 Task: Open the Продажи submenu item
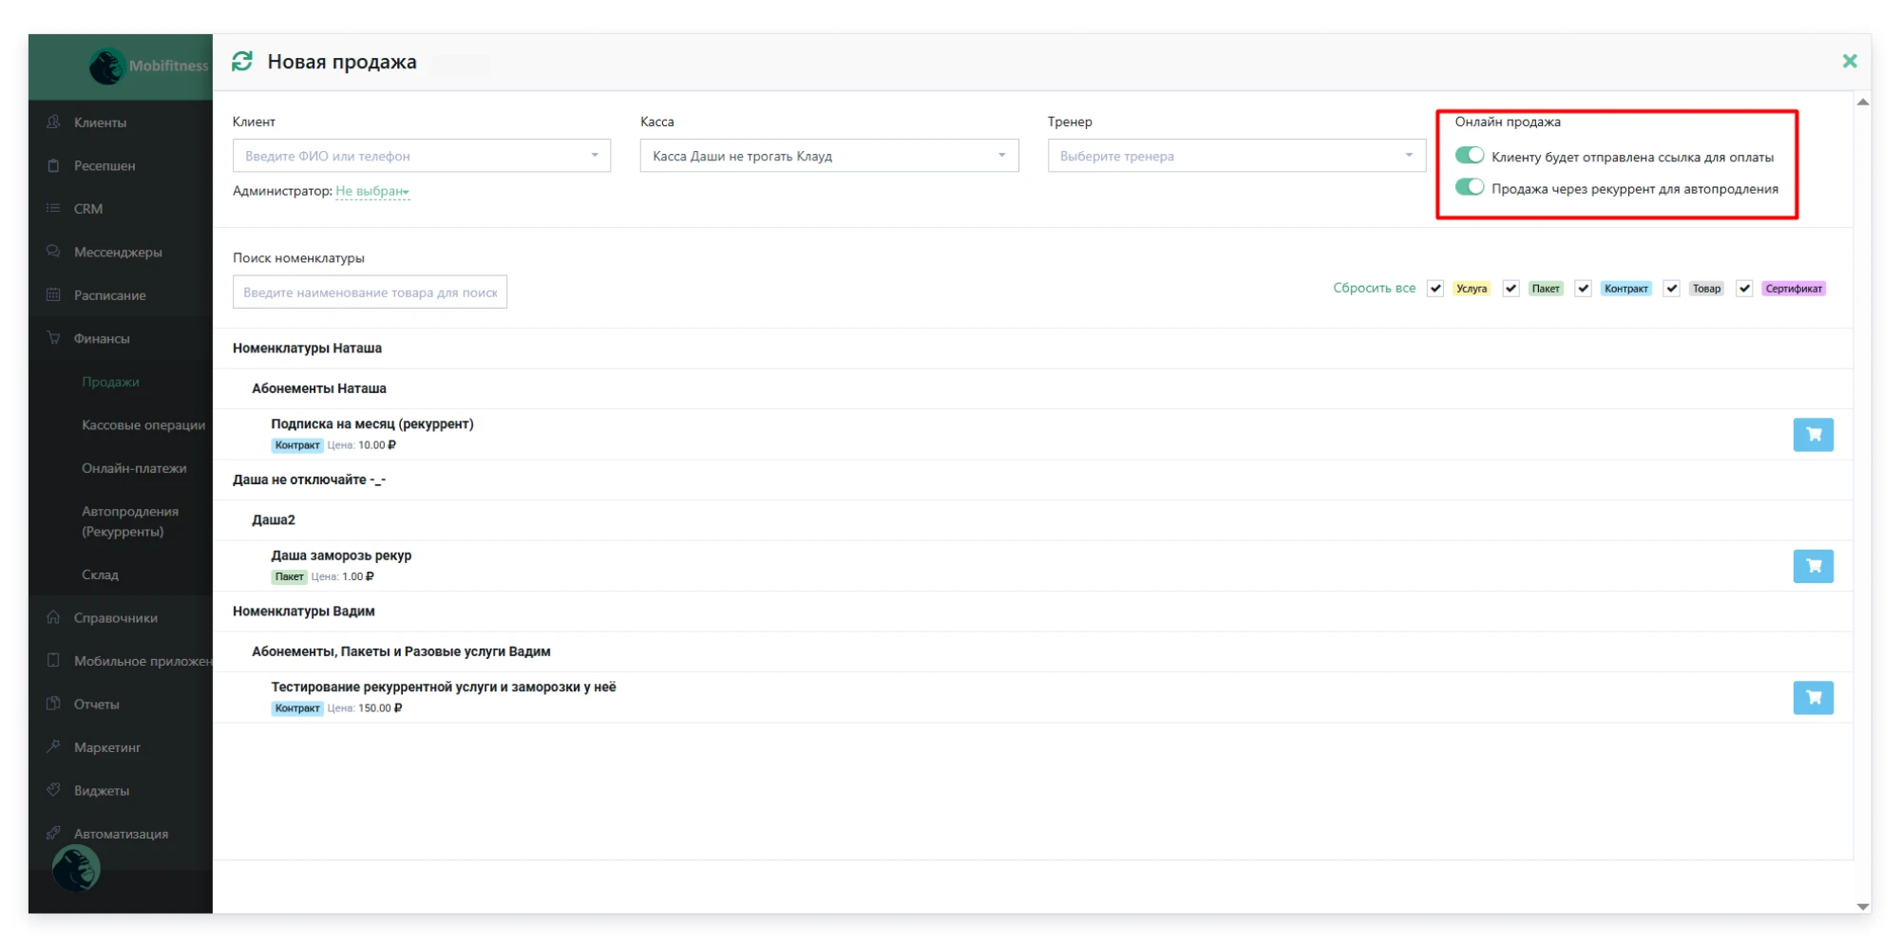coord(110,382)
